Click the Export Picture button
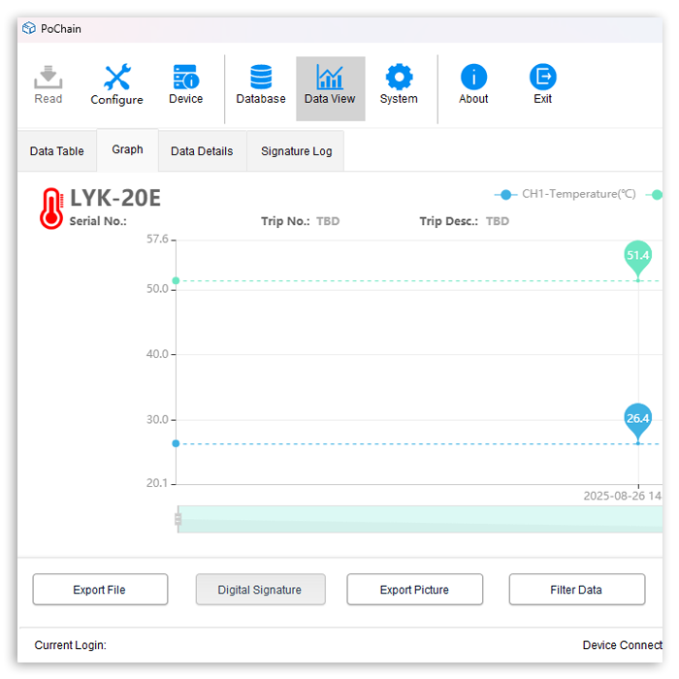679x679 pixels. [414, 590]
